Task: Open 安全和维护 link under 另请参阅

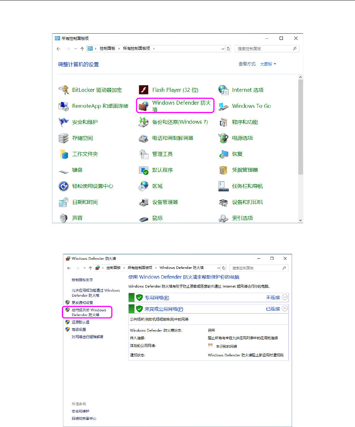Action: tap(81, 411)
